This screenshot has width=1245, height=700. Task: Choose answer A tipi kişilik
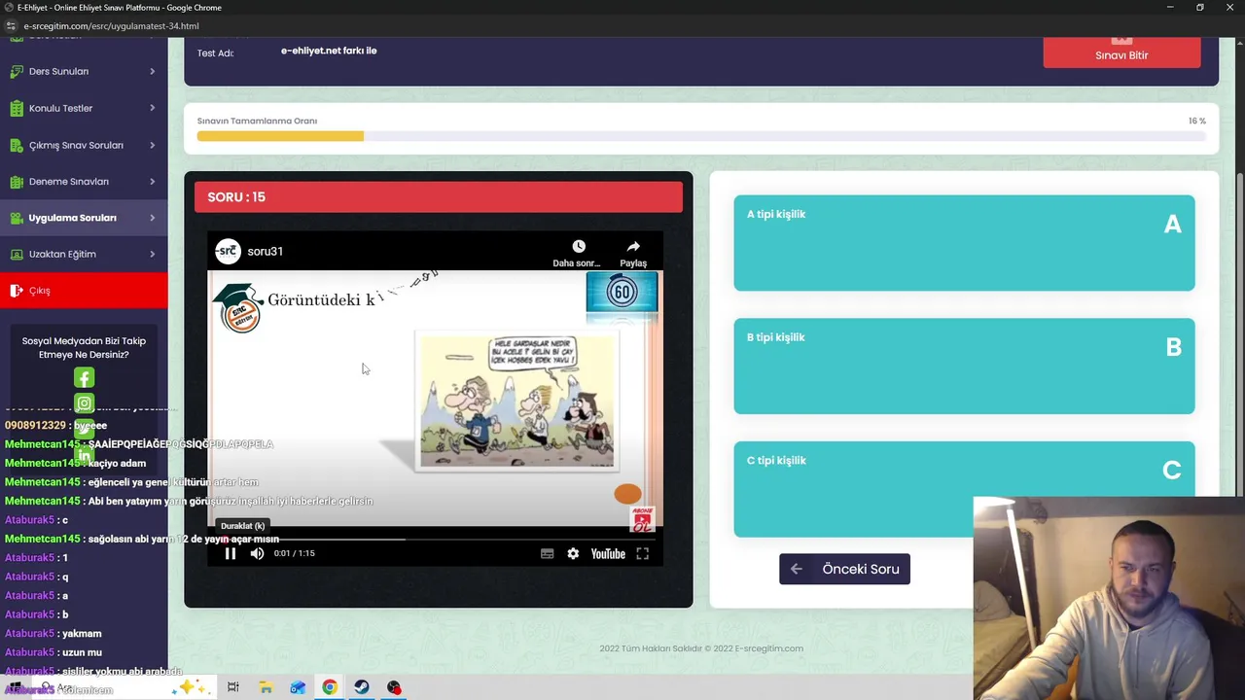964,243
